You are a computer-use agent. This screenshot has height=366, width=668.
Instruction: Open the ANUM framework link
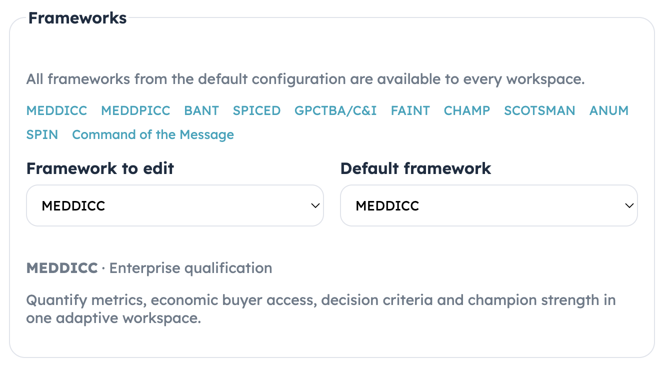608,110
